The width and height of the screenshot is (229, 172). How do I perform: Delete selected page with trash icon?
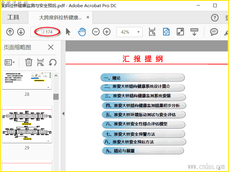[x=29, y=62]
